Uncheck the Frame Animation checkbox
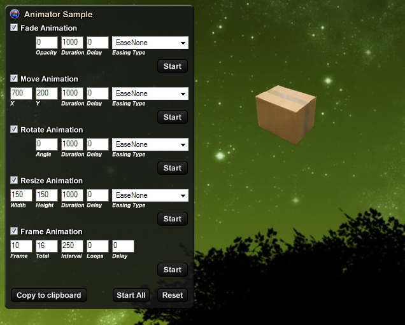The image size is (405, 325). click(14, 231)
